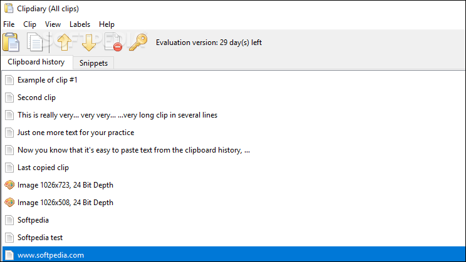
Task: Open the Help menu
Action: (106, 24)
